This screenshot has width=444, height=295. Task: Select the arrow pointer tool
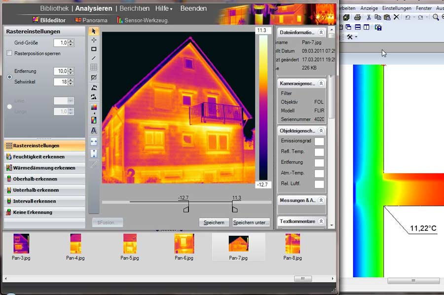pos(94,31)
